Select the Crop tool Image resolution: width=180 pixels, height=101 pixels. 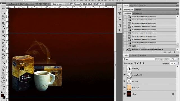pyautogui.click(x=3, y=23)
